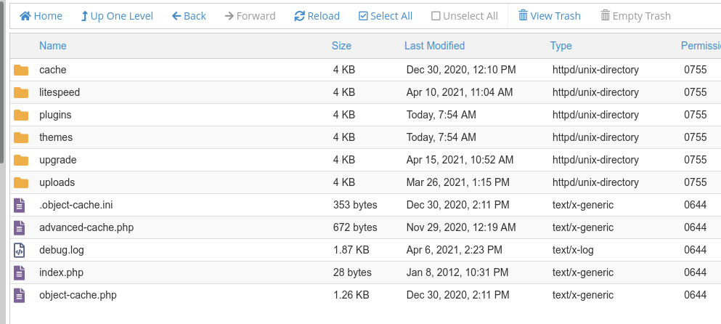The width and height of the screenshot is (721, 324).
Task: Open View Trash
Action: click(550, 16)
